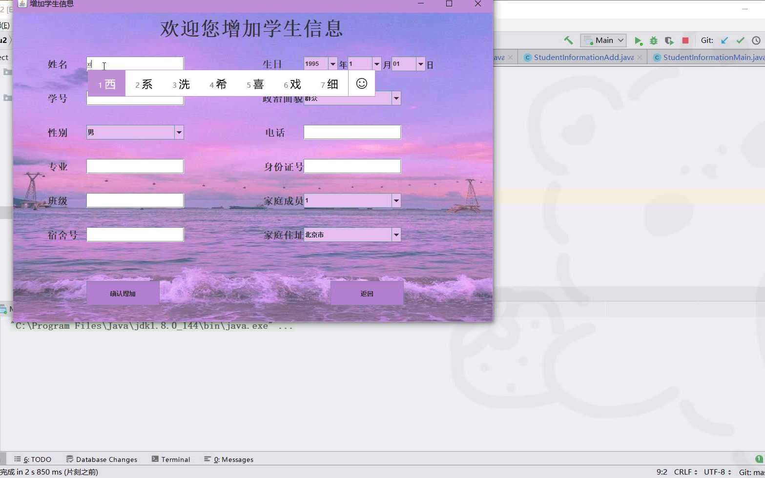Open the TODO tool window
The width and height of the screenshot is (765, 478).
point(33,459)
